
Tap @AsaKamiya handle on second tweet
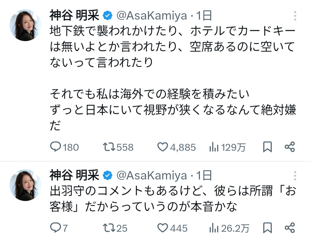click(x=151, y=175)
